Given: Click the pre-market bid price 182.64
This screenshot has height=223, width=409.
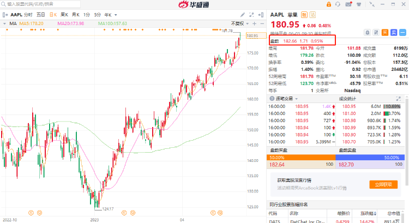Looking at the screenshot, I should click(x=276, y=165).
